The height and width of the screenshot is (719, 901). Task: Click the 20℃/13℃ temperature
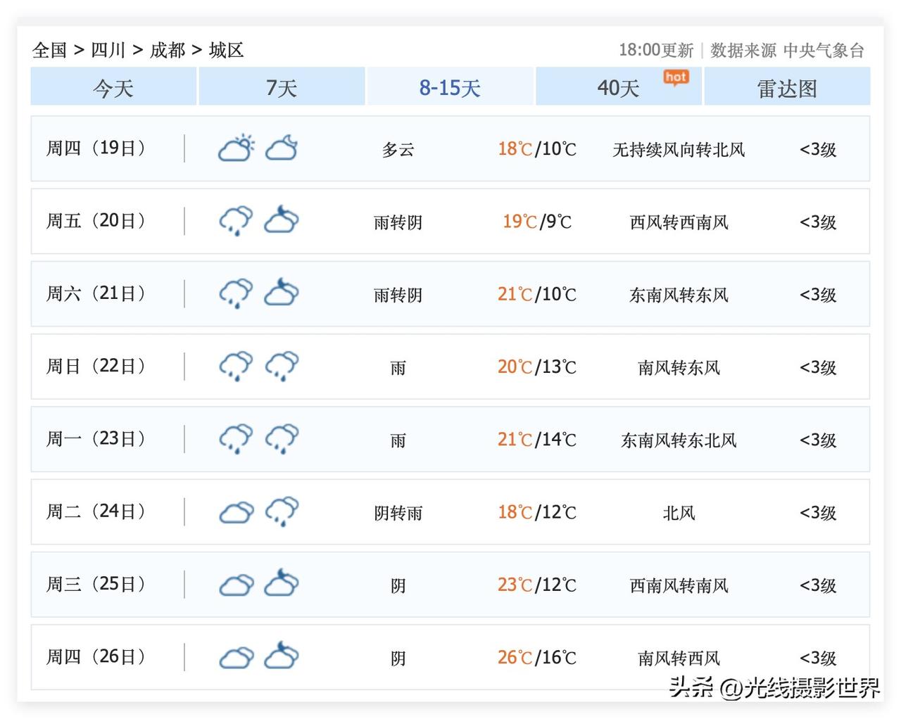point(537,367)
